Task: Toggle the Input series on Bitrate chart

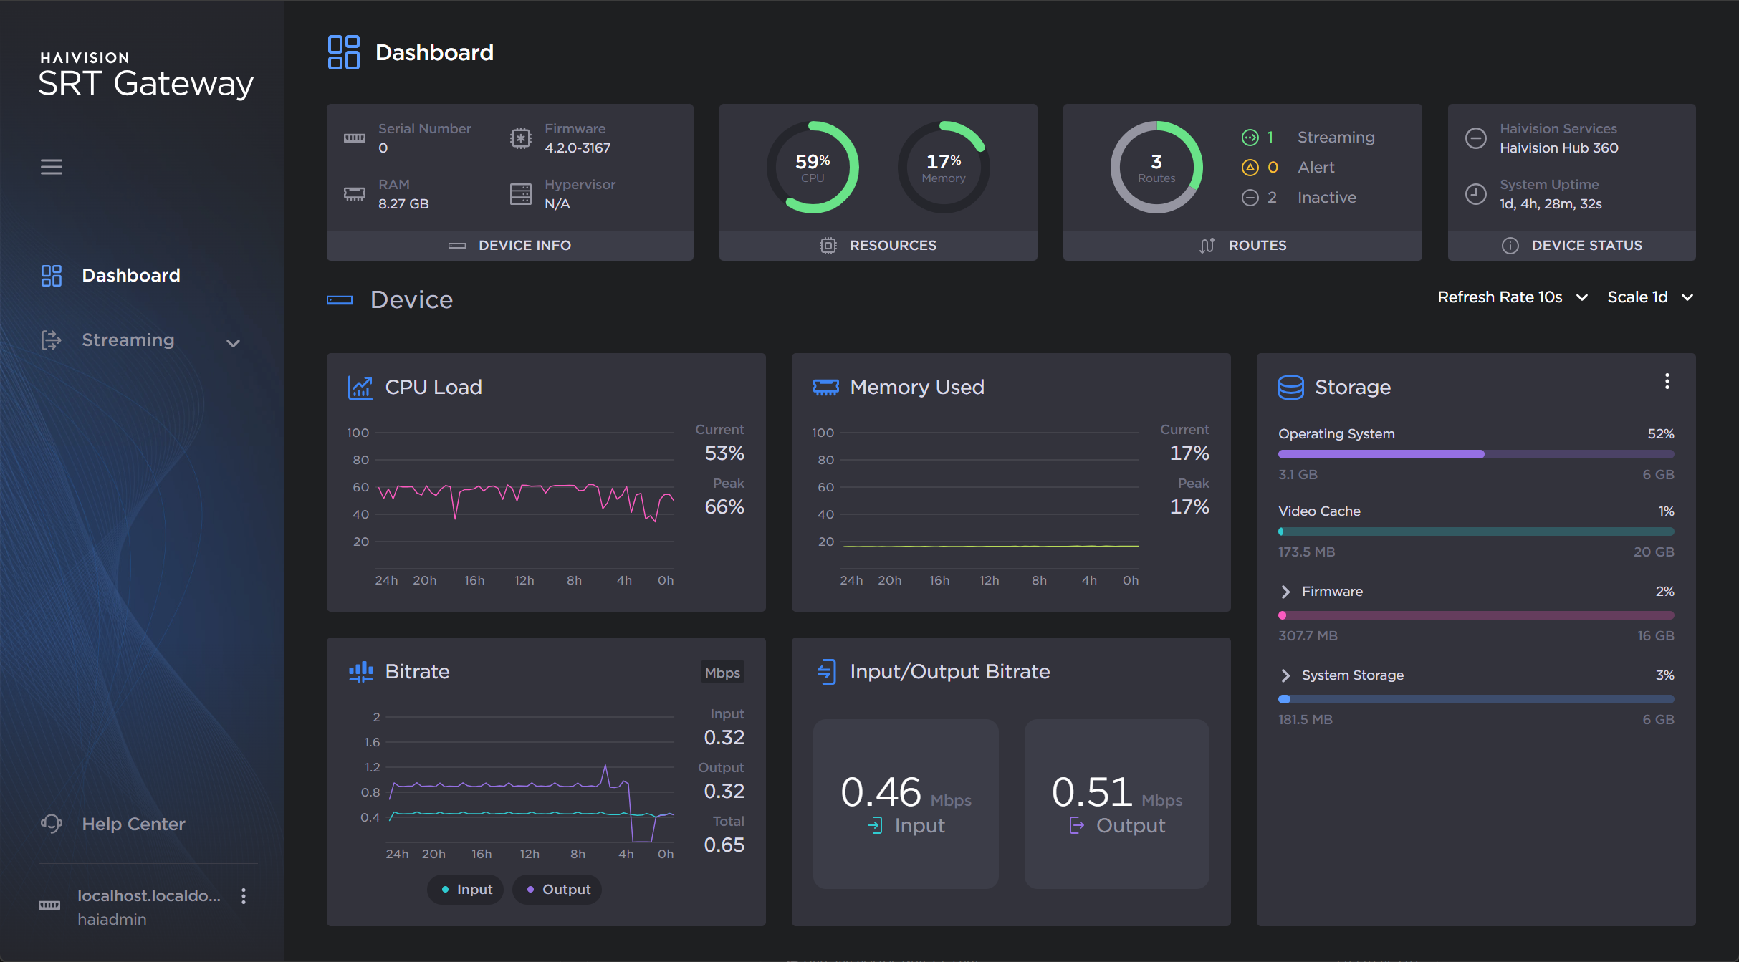Action: [x=464, y=889]
